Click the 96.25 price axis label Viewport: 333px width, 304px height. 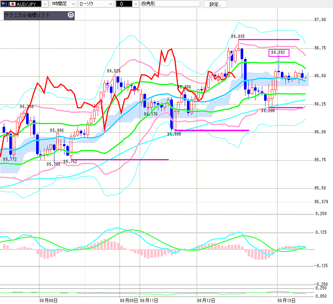pos(320,104)
